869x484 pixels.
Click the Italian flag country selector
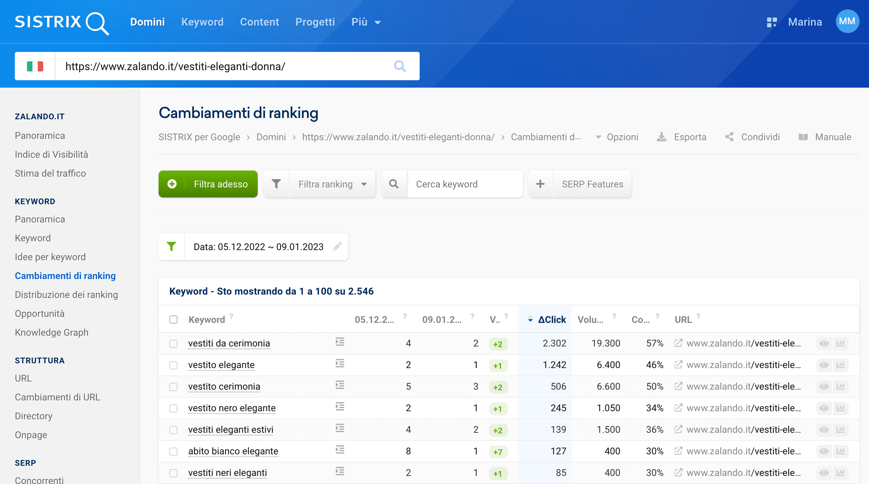(x=35, y=66)
